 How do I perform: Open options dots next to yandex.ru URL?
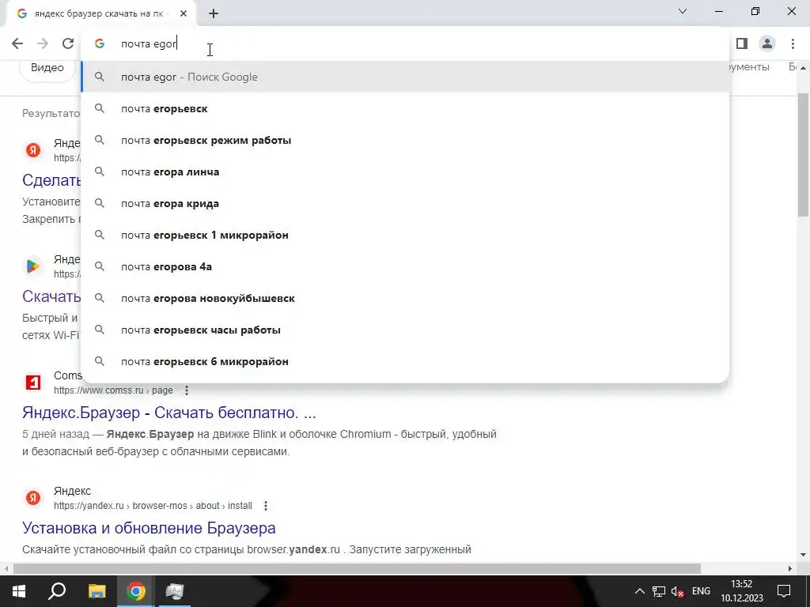[266, 507]
